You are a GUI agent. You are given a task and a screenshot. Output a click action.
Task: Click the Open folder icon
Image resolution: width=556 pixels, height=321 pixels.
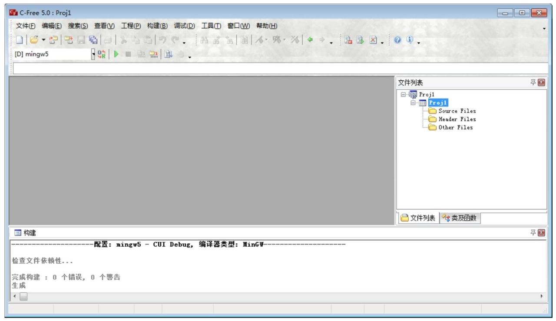click(x=34, y=40)
